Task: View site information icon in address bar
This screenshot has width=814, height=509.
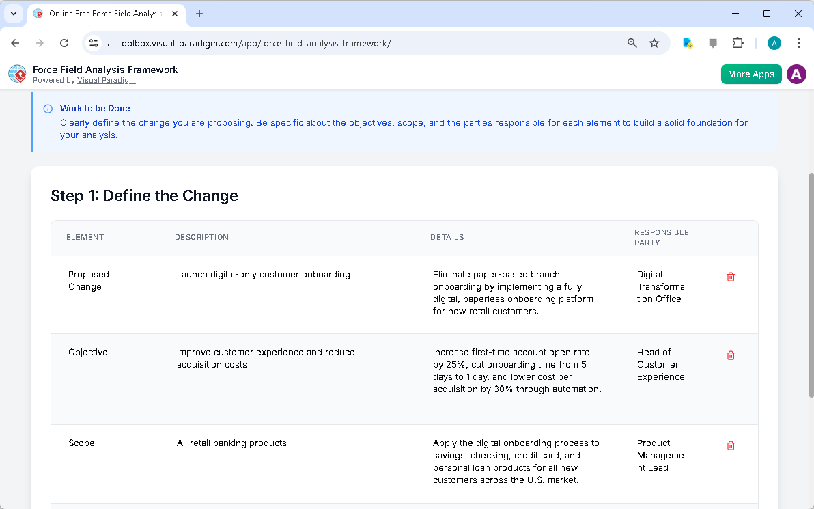Action: [94, 43]
